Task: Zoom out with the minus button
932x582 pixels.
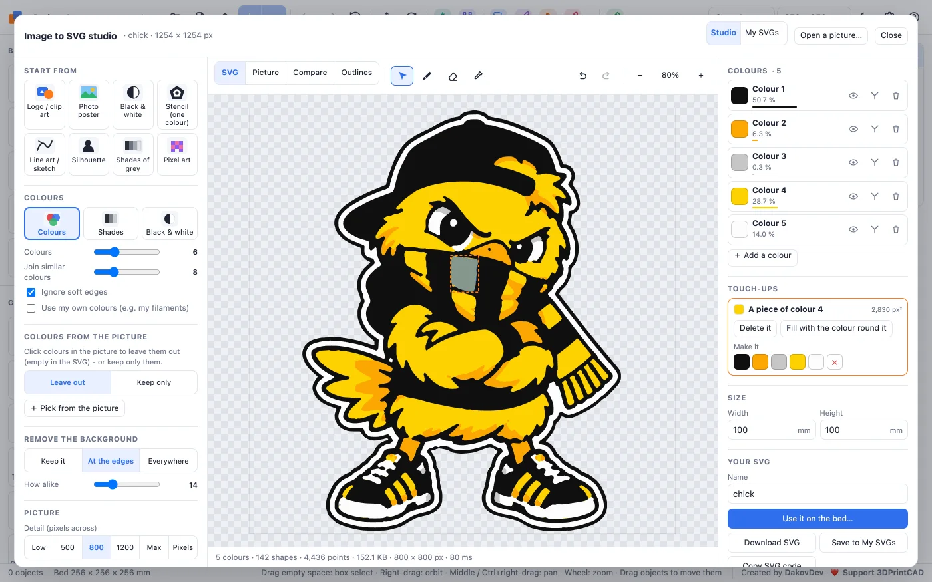Action: click(x=640, y=76)
